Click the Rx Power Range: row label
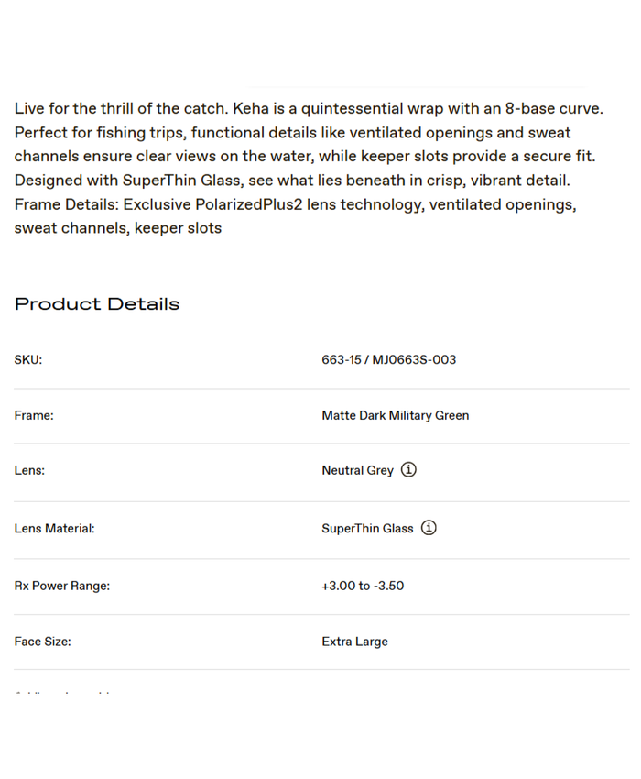The image size is (641, 779). point(61,586)
